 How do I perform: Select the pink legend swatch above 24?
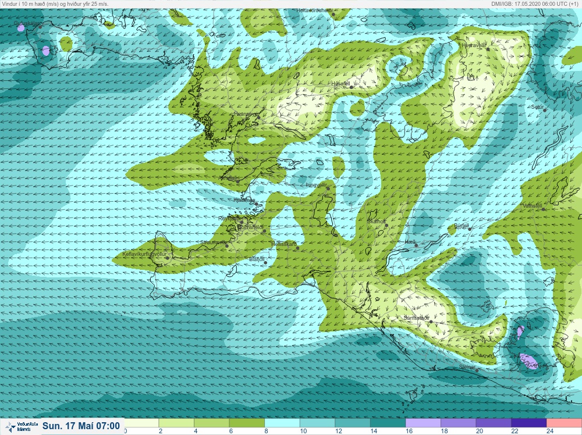coord(564,423)
